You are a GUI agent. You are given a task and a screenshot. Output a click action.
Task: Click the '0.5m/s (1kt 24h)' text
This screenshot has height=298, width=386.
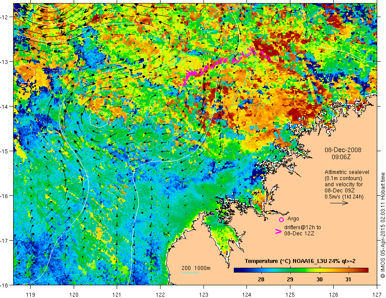(344, 197)
